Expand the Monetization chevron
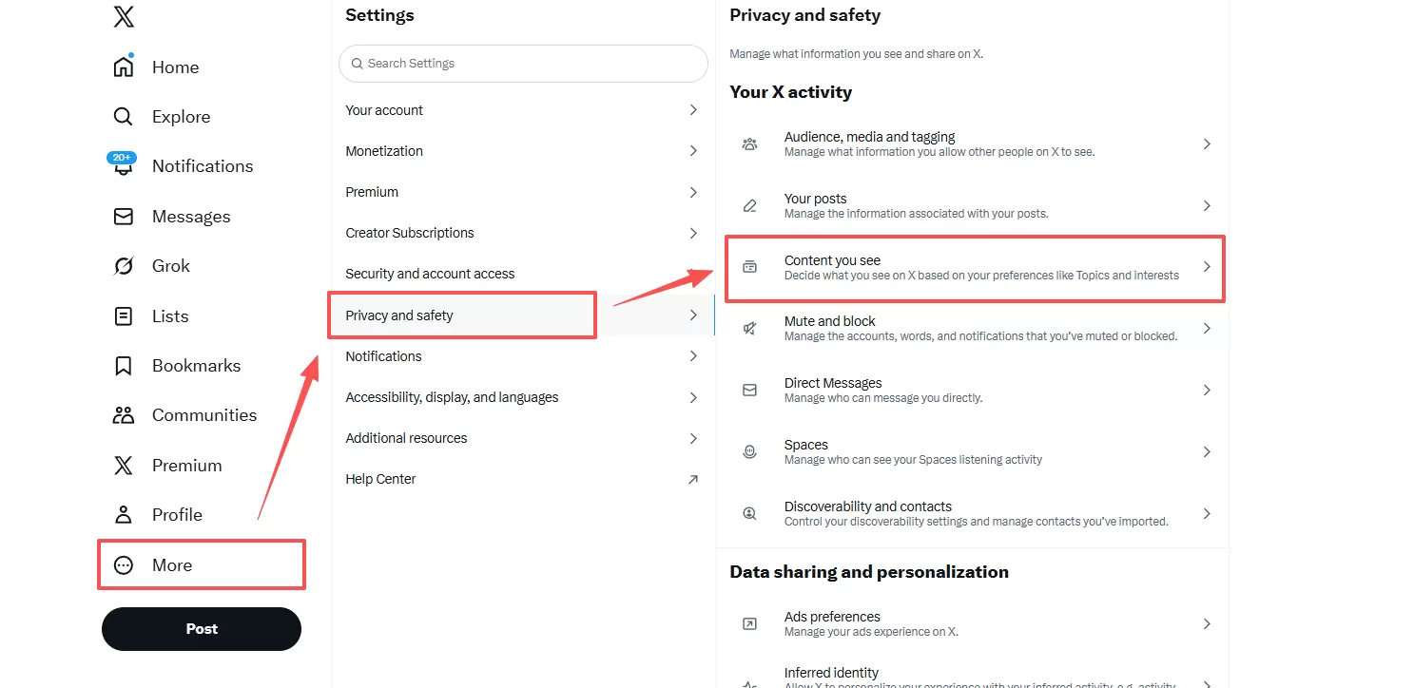 [693, 151]
